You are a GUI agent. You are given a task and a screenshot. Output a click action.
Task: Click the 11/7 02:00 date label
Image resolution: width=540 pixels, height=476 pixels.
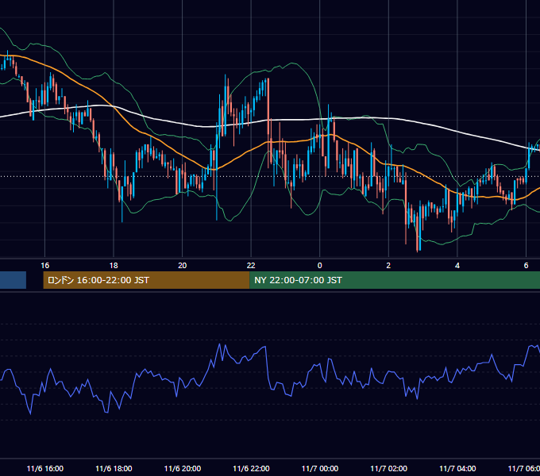coord(388,468)
